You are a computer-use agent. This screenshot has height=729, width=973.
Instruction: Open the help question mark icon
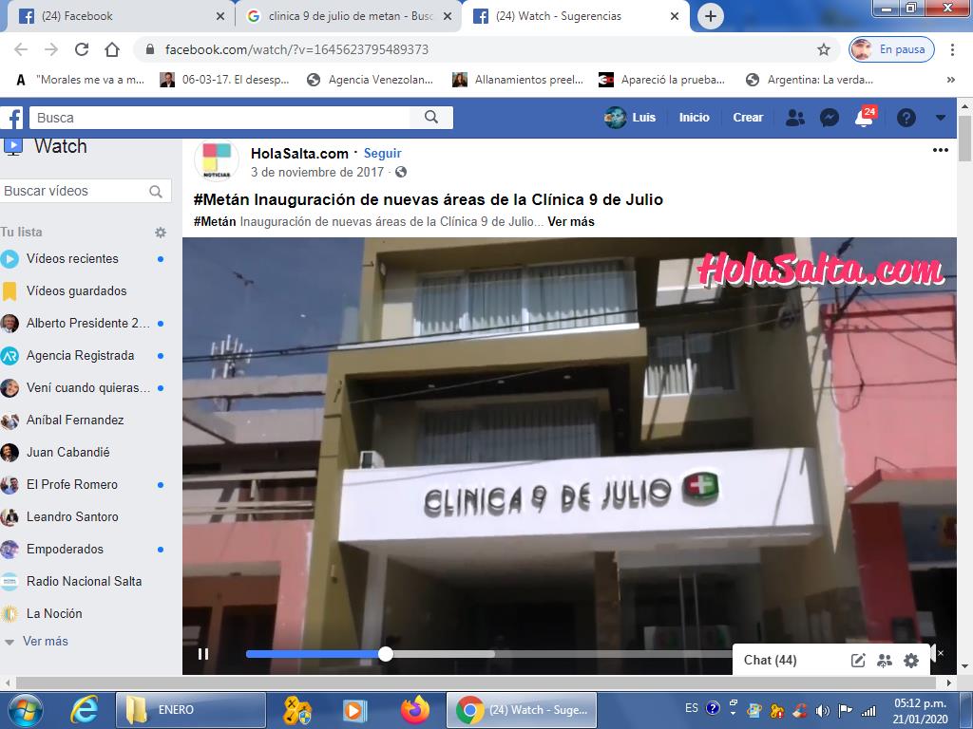pyautogui.click(x=906, y=117)
